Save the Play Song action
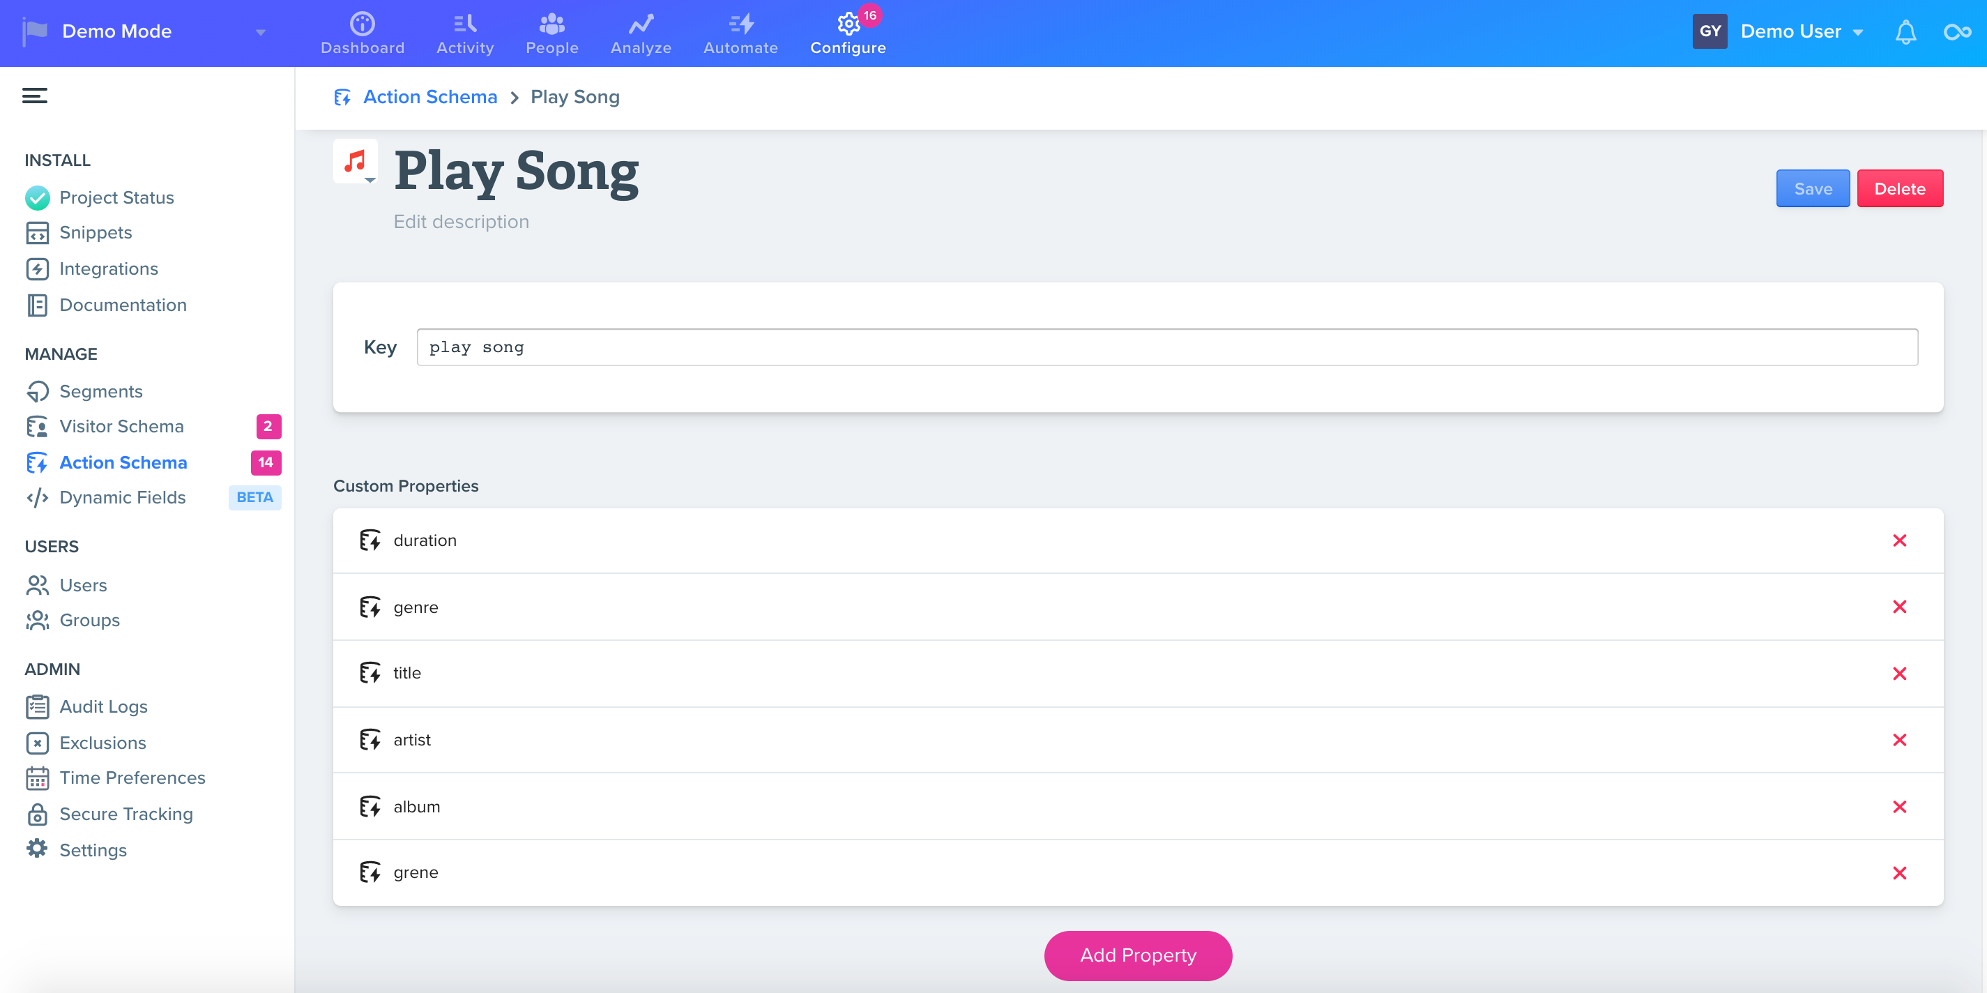The height and width of the screenshot is (993, 1987). point(1812,188)
